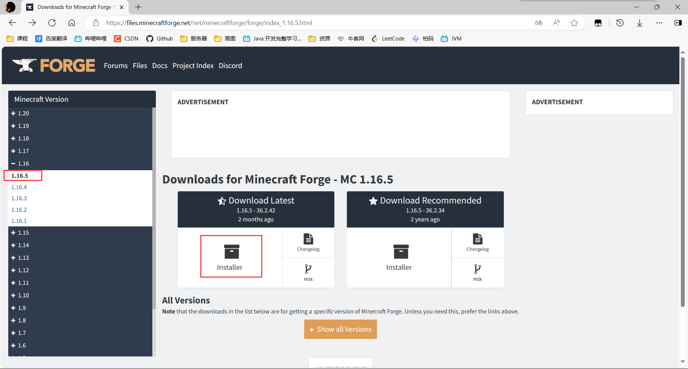
Task: Expand the 1.11 version group
Action: click(20, 283)
